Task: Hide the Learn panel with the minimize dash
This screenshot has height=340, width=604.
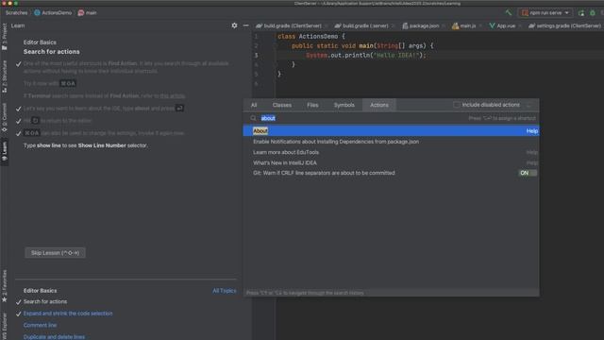Action: 245,25
